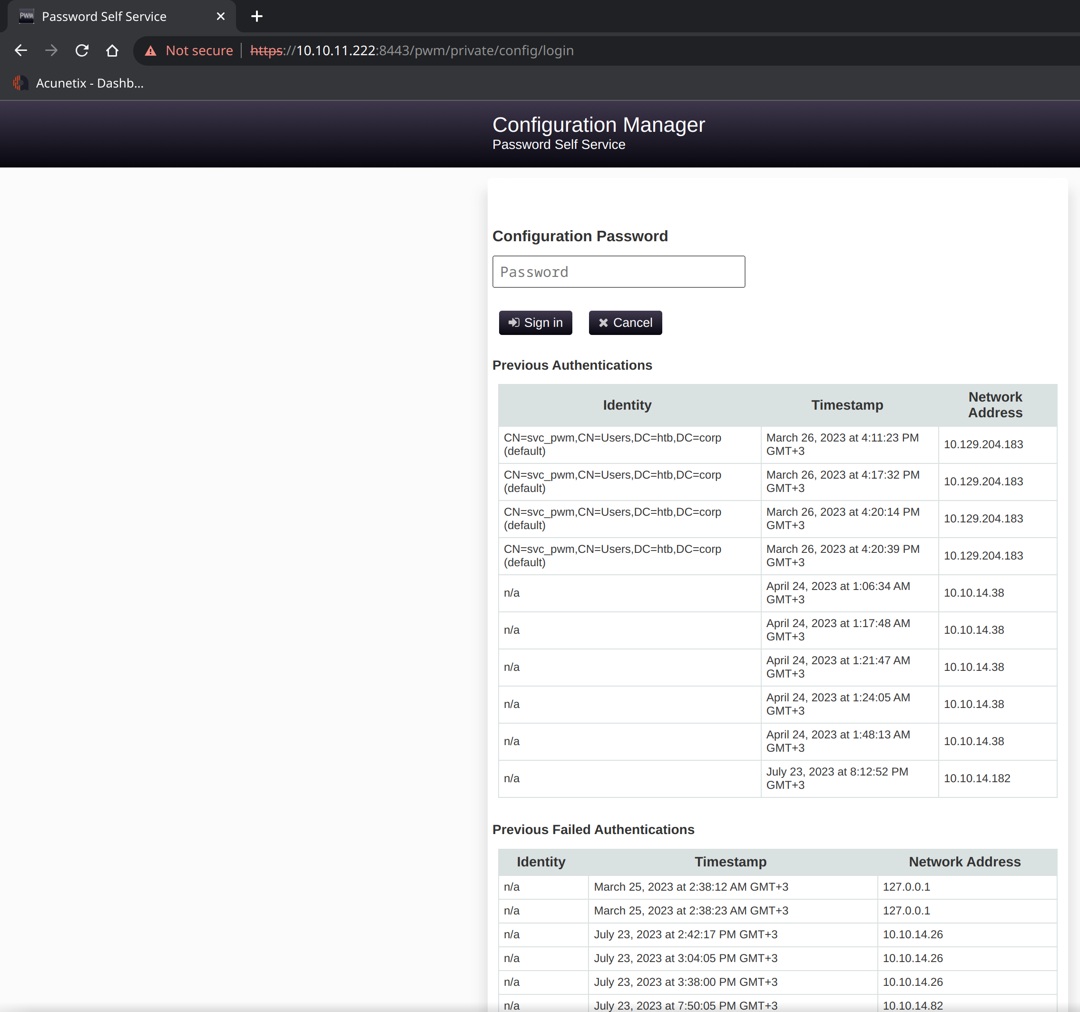Screen dimensions: 1080x1012
Task: Click the two-line Network Address header
Action: (x=995, y=405)
